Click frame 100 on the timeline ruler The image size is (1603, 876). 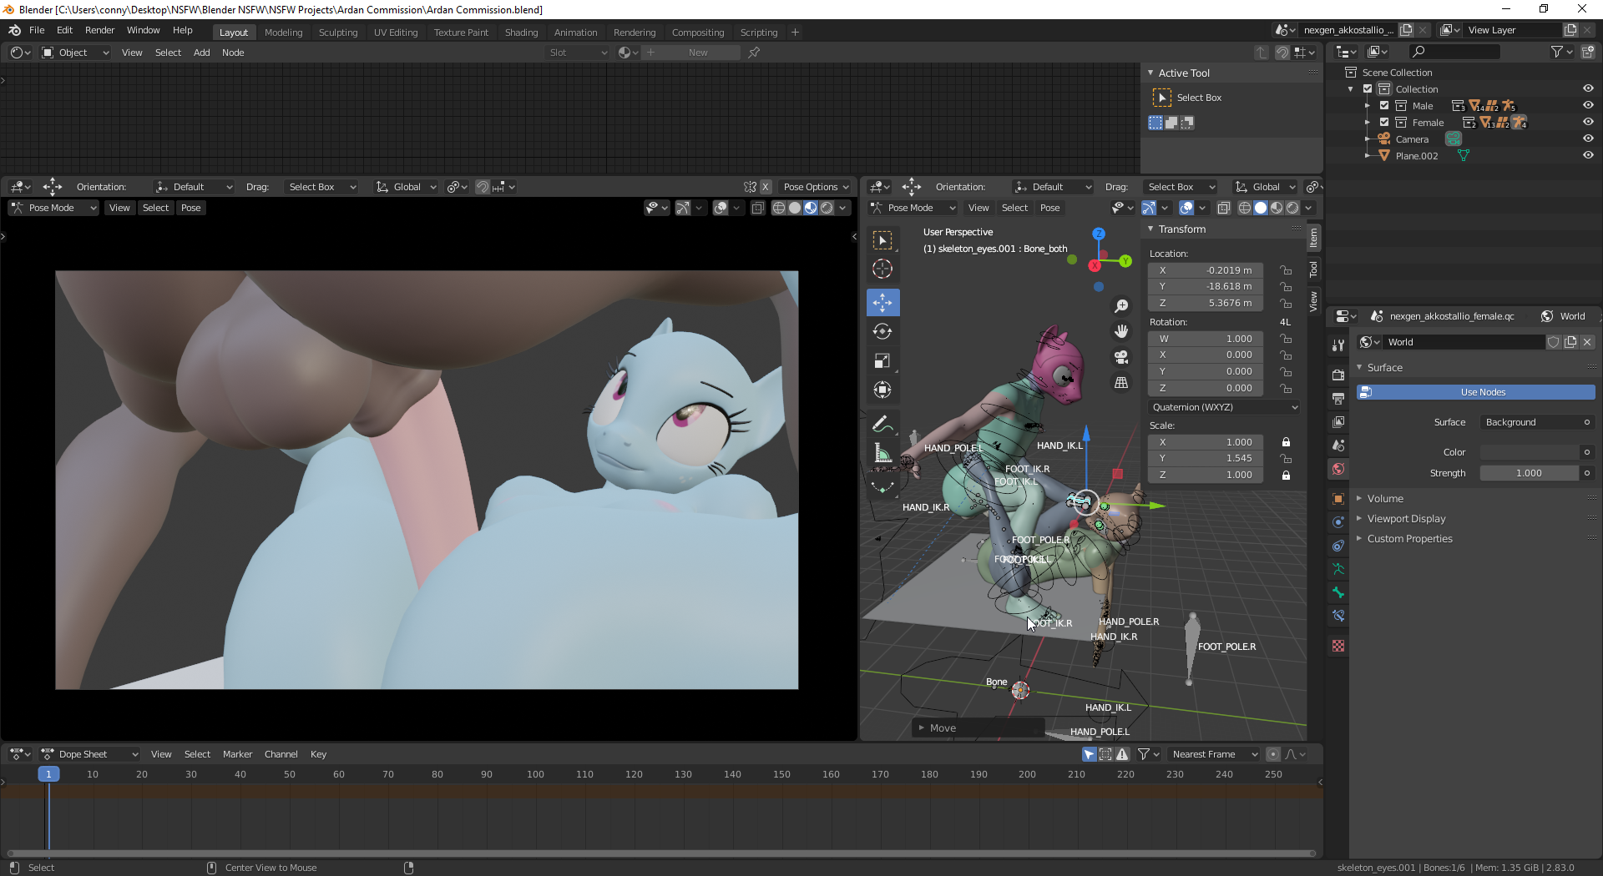pyautogui.click(x=535, y=774)
